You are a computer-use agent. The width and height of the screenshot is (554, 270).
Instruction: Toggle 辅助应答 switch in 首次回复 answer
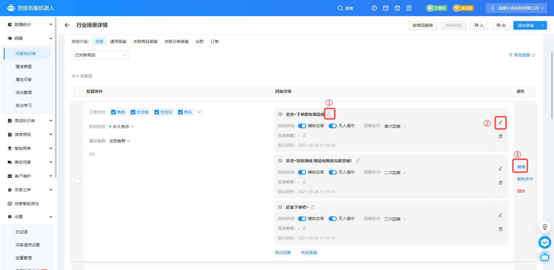302,126
